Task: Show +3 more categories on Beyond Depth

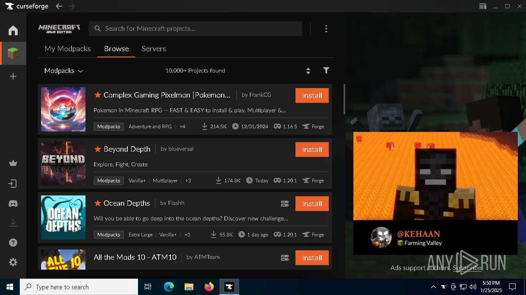Action: (188, 181)
